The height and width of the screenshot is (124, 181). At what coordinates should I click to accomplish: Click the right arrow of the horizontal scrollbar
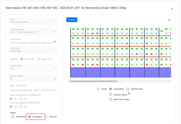pos(170,81)
